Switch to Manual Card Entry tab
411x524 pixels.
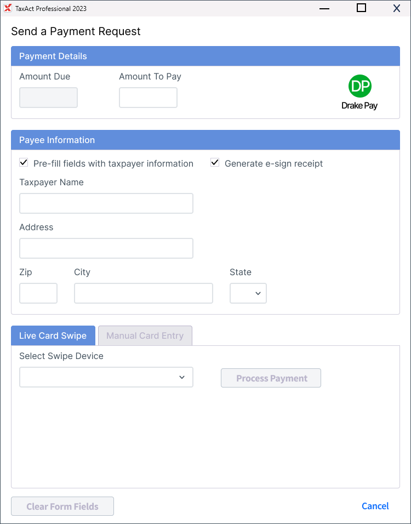(x=145, y=335)
